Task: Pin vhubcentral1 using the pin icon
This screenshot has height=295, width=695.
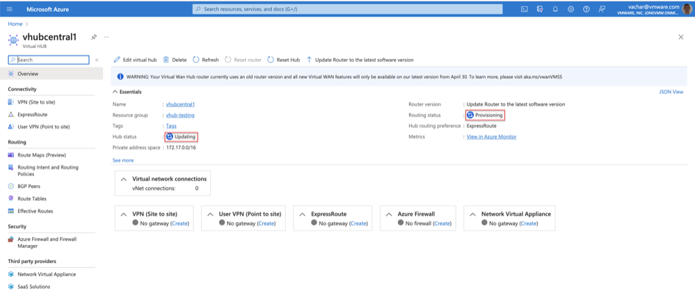Action: (x=94, y=37)
